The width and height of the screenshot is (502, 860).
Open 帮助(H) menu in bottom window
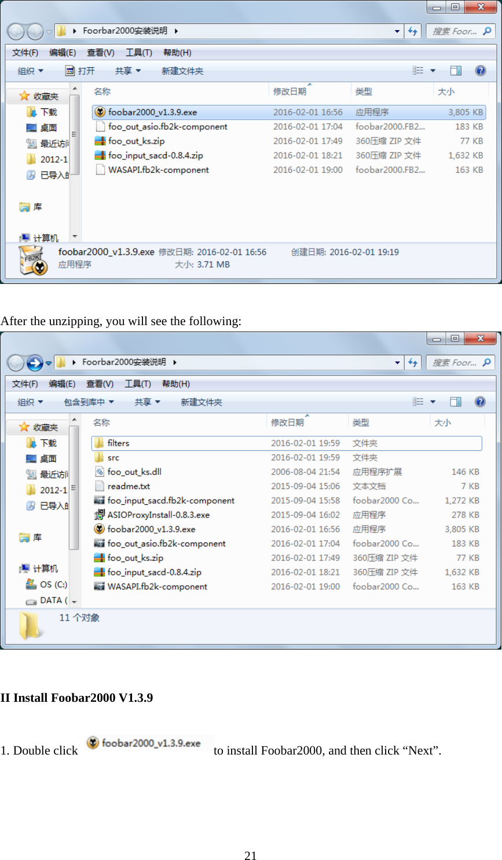pyautogui.click(x=176, y=384)
